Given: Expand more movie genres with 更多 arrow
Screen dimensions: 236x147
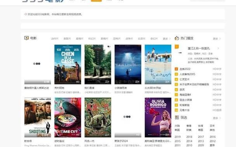Looking at the screenshot, I should pos(167,39).
